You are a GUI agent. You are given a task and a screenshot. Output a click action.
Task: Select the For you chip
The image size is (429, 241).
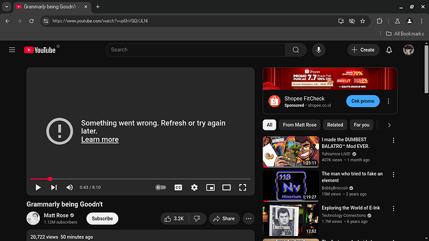tap(361, 125)
